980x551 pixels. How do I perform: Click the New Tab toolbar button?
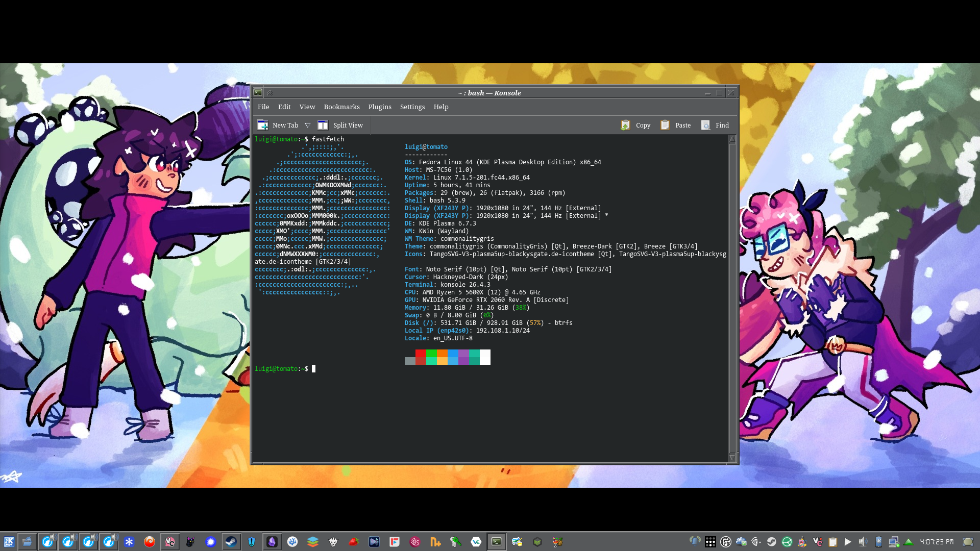[x=278, y=125]
